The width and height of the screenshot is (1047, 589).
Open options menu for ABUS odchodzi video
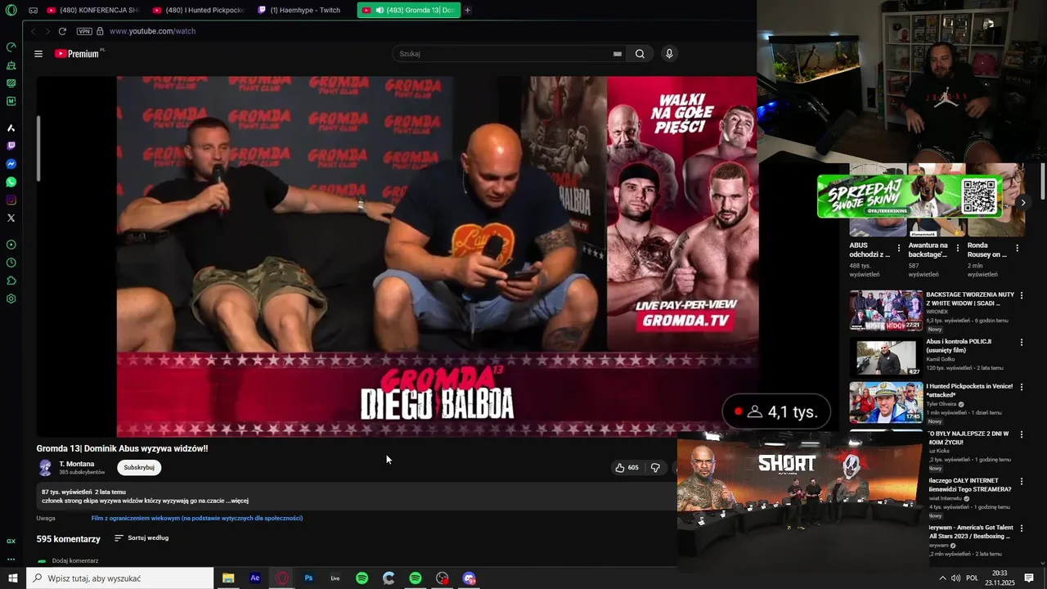pos(899,249)
